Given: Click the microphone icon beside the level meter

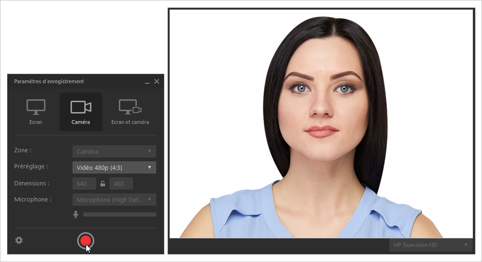Looking at the screenshot, I should click(x=76, y=215).
